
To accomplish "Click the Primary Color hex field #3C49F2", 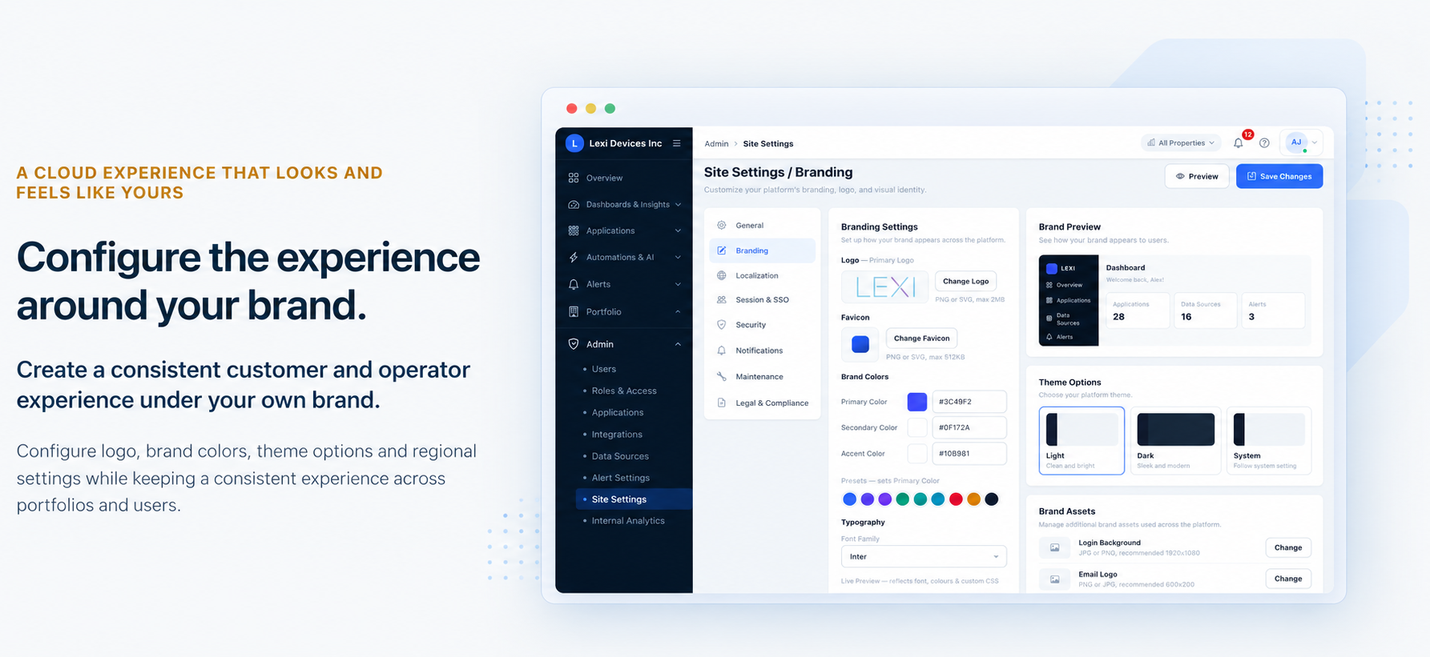I will pyautogui.click(x=969, y=402).
